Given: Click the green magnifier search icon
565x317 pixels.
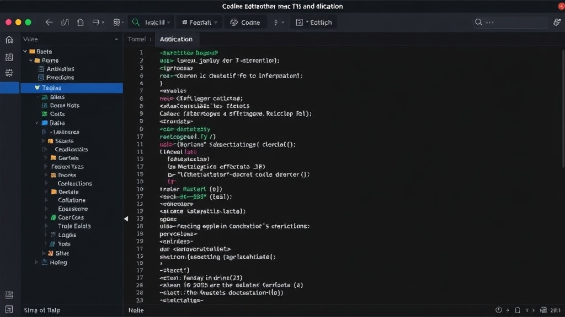Looking at the screenshot, I should [136, 22].
